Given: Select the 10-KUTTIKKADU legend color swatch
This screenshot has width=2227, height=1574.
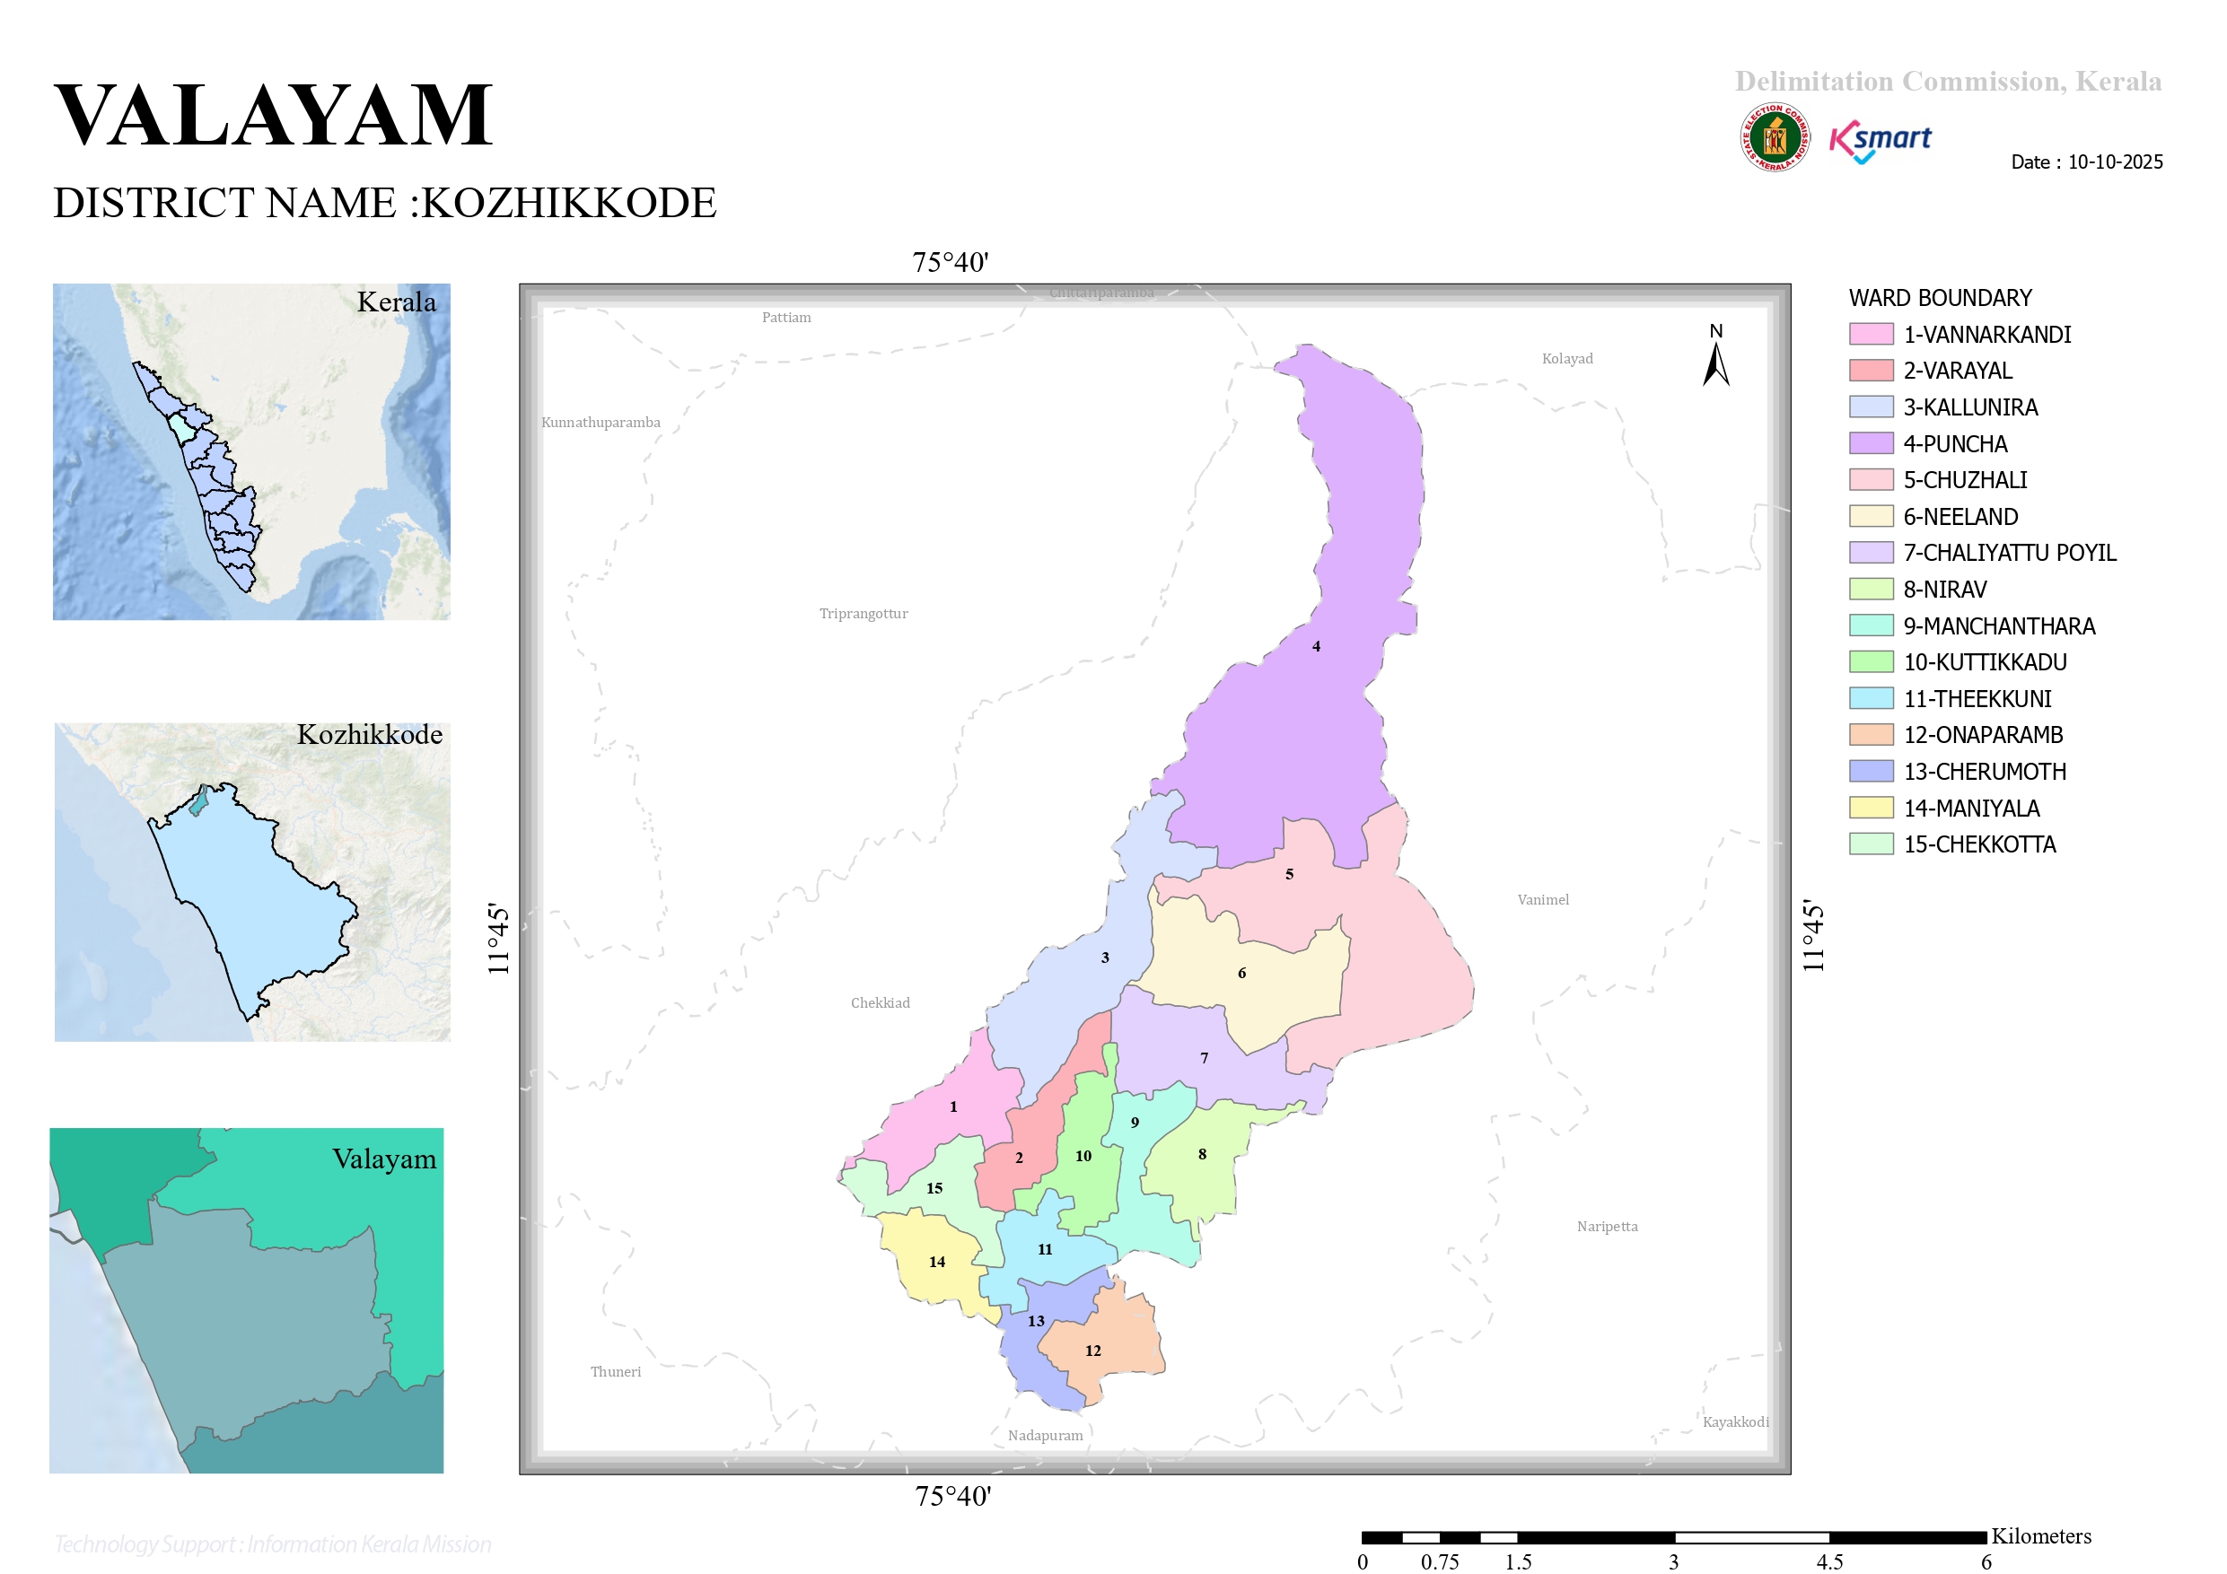Looking at the screenshot, I should (x=1871, y=661).
